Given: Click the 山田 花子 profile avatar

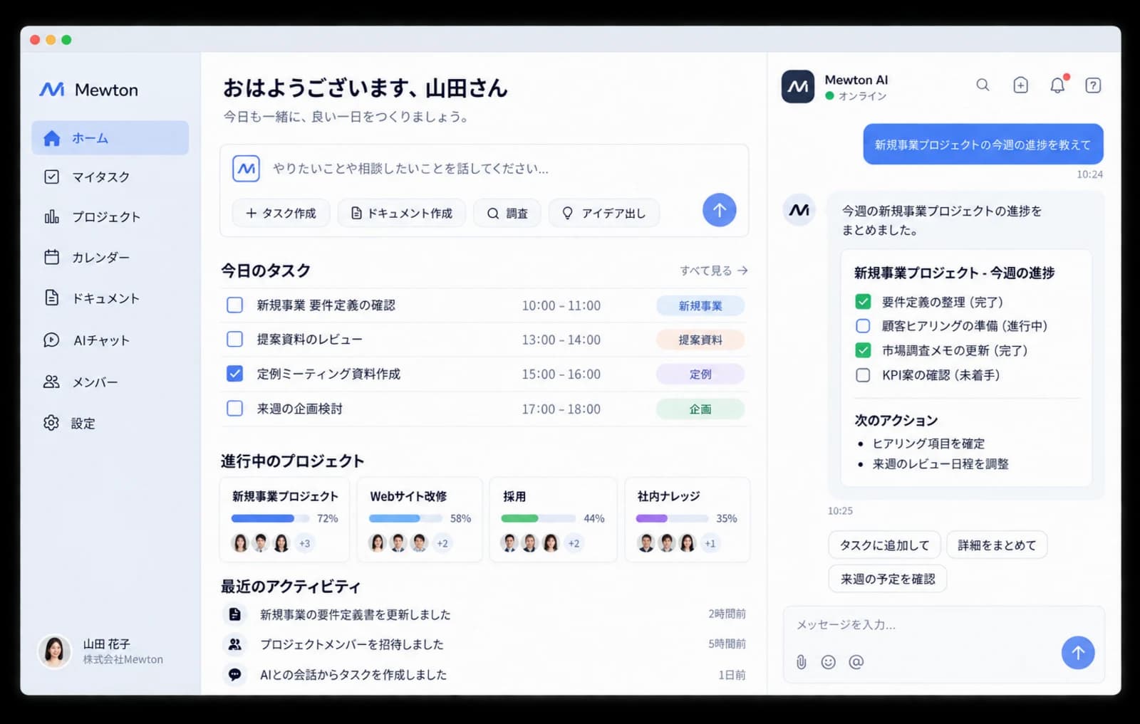Looking at the screenshot, I should (x=55, y=651).
